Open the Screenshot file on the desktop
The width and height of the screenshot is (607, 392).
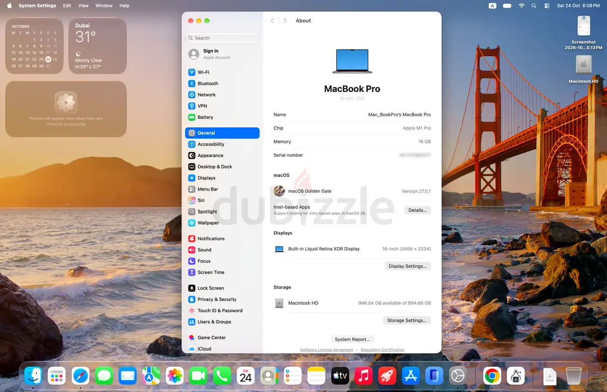click(x=583, y=32)
